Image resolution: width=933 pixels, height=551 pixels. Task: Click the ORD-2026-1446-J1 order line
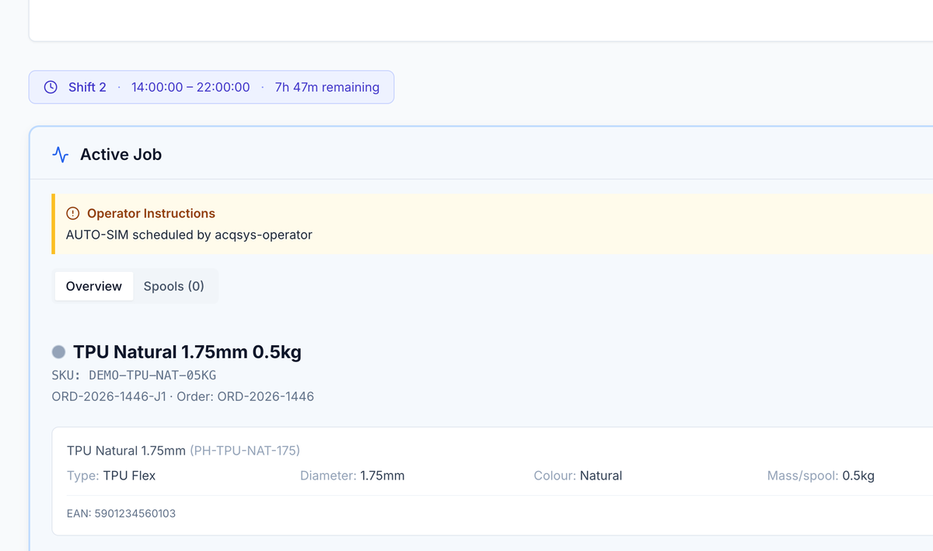coord(183,396)
